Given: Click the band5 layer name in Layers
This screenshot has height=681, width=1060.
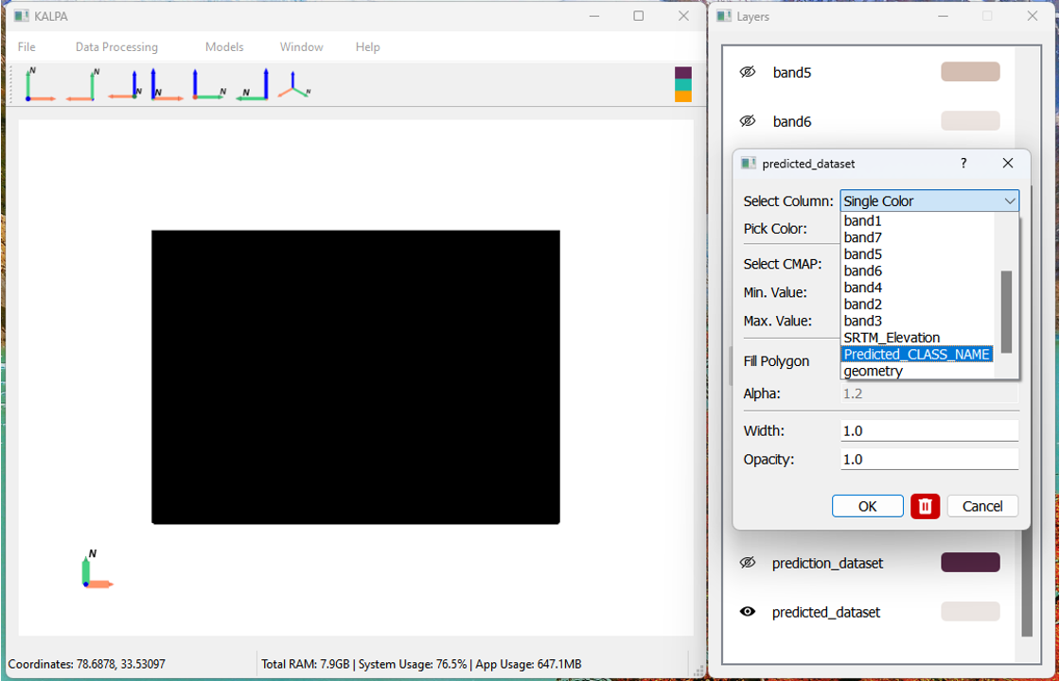Looking at the screenshot, I should click(791, 72).
